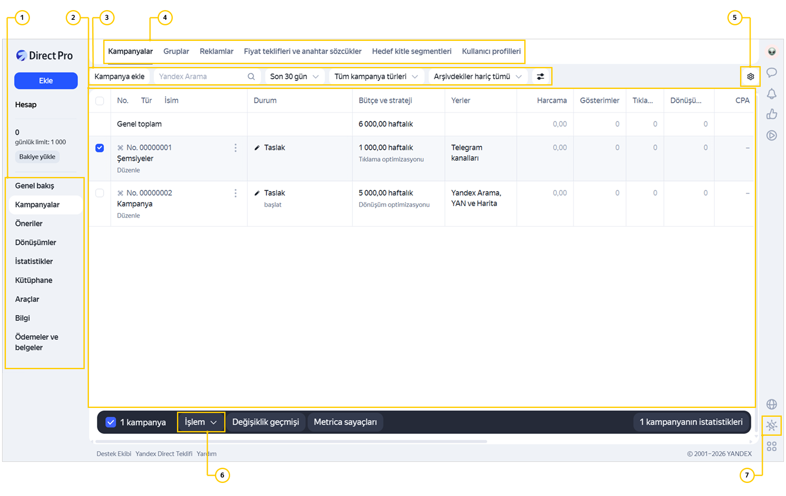Expand the "Tüm kampanya türleri" dropdown
The image size is (786, 496).
(x=376, y=77)
